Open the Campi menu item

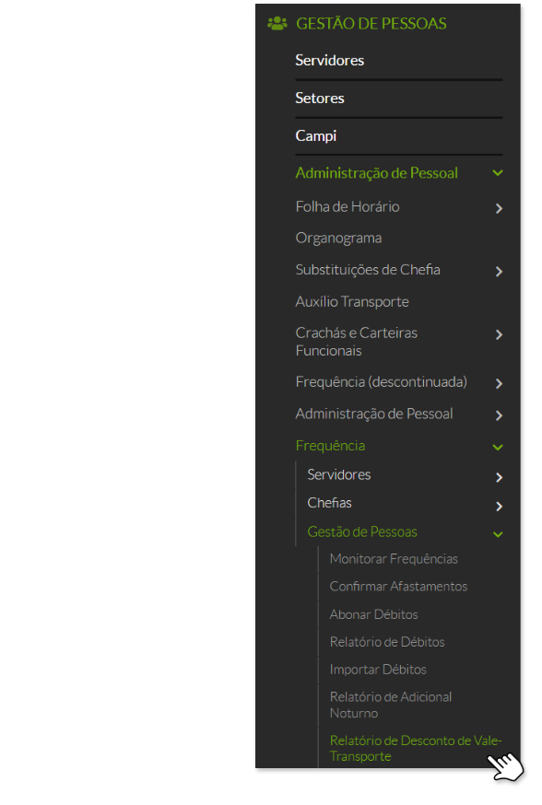(316, 136)
